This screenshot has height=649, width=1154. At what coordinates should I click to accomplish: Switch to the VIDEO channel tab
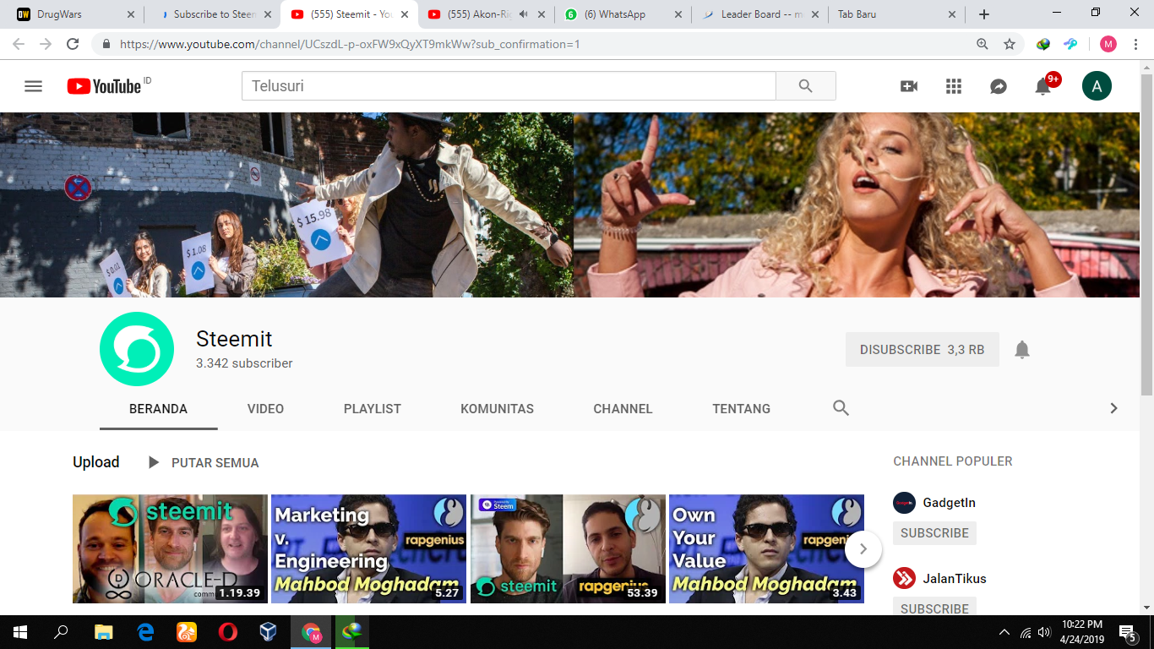[265, 408]
